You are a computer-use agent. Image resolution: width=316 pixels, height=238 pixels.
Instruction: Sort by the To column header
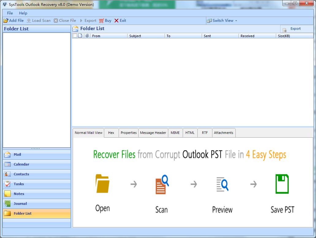[x=183, y=36]
